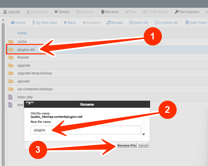This screenshot has width=208, height=166.
Task: Cancel the Rename dialog
Action: pos(143,145)
